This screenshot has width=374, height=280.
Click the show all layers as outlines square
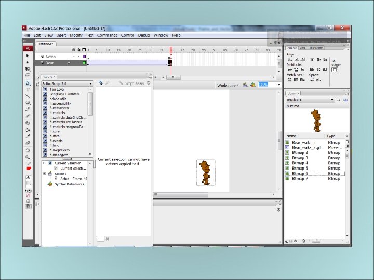[84, 50]
